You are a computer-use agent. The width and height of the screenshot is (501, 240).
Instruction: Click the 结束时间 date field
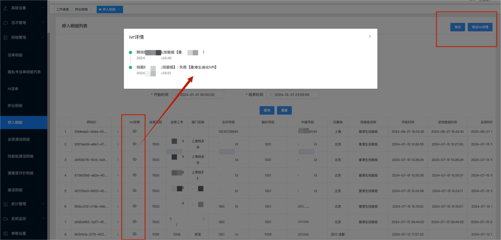[x=293, y=95]
